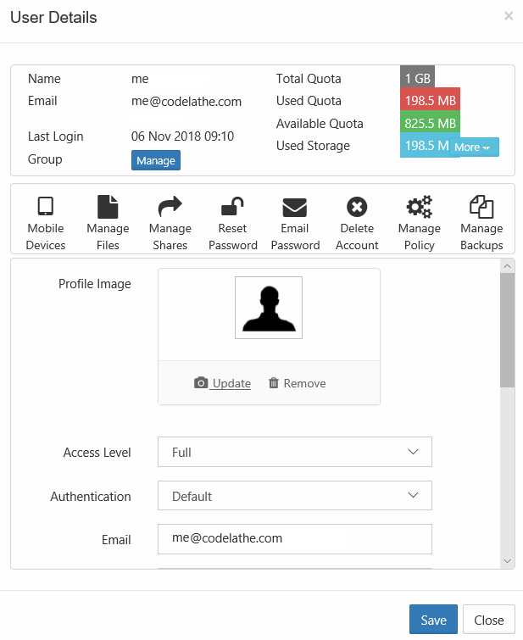The width and height of the screenshot is (523, 640).
Task: Open the Mobile Devices icon
Action: coord(46,207)
